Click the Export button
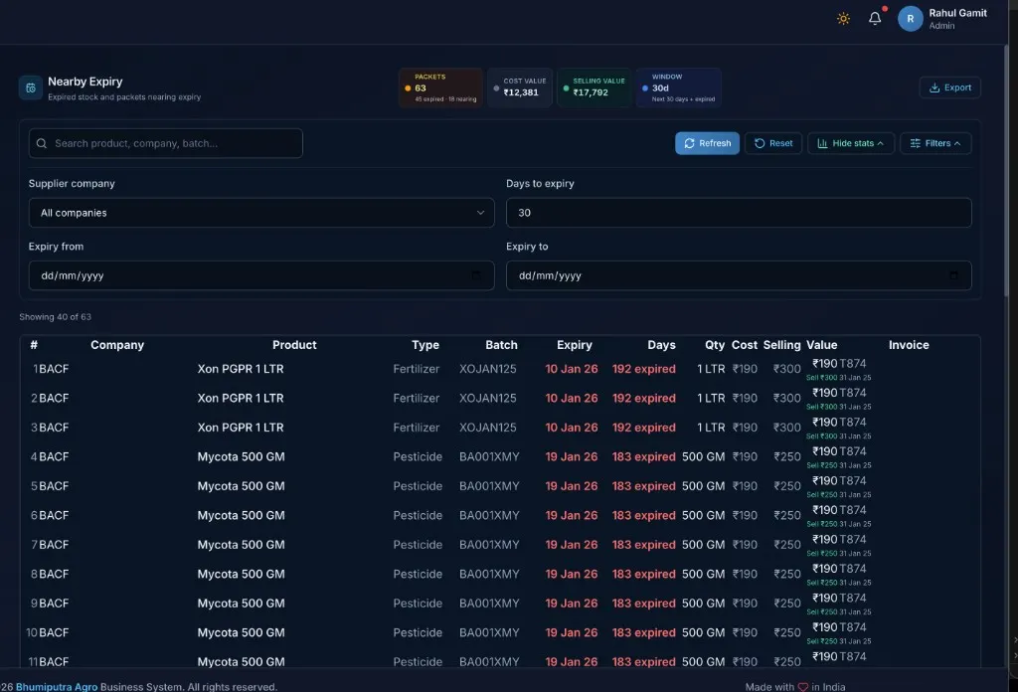 pos(949,87)
